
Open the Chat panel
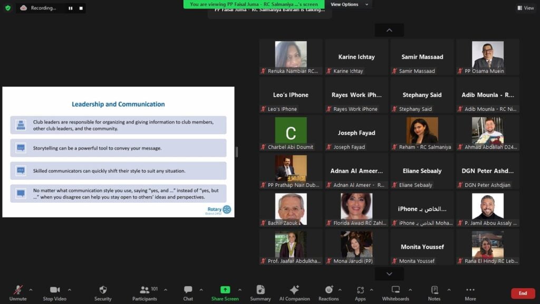coord(188,293)
